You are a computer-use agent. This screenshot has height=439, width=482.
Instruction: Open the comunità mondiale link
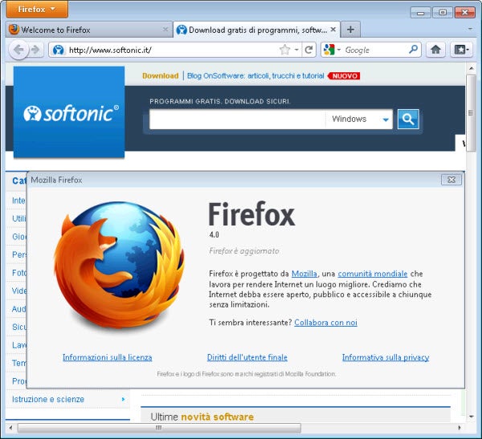pyautogui.click(x=373, y=274)
